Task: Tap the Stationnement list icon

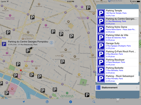Action: point(98,87)
